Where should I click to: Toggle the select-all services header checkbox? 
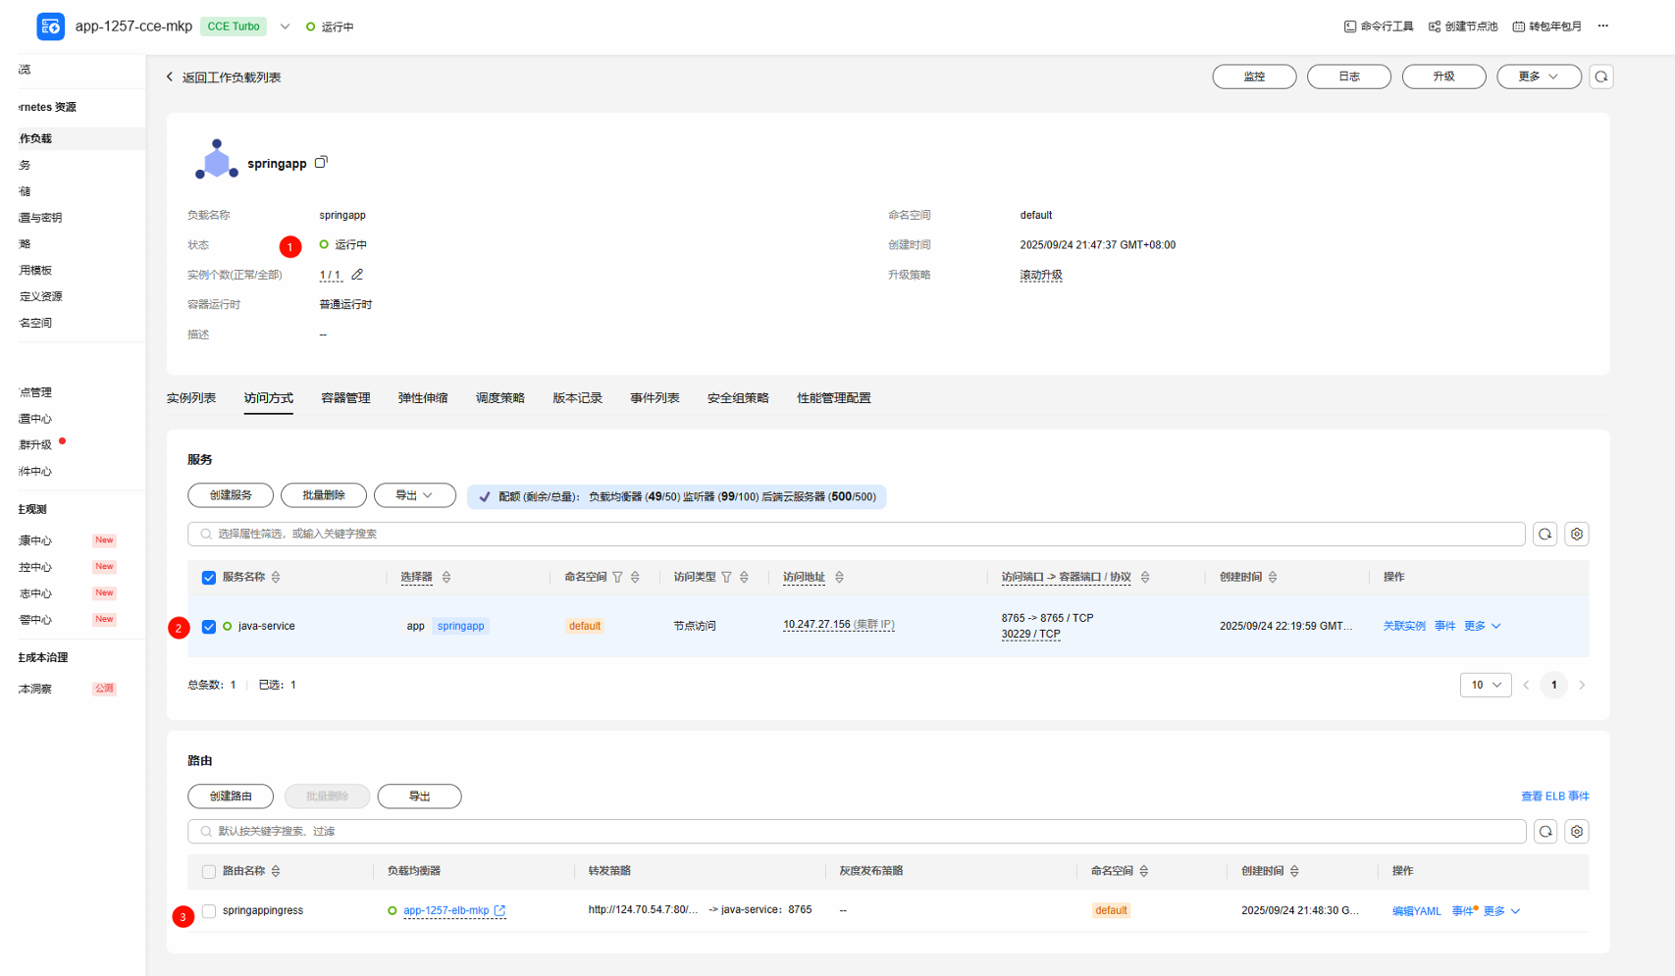209,578
